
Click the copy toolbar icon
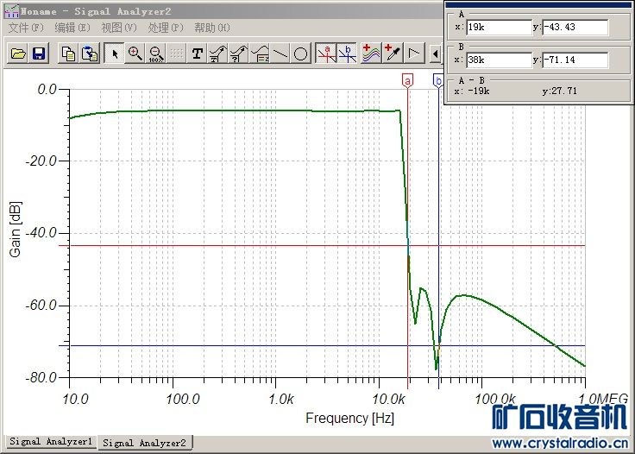point(68,54)
